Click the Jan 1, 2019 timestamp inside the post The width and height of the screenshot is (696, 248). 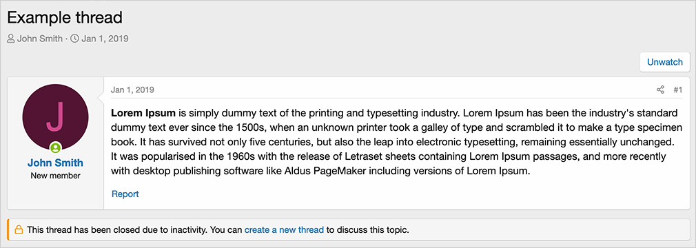tap(132, 90)
